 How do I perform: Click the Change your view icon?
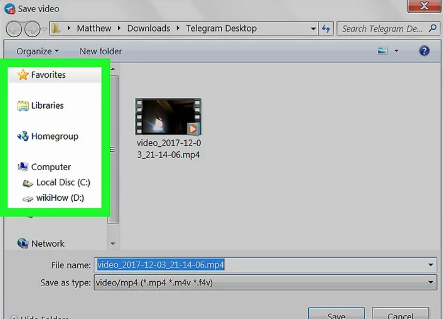[x=383, y=51]
